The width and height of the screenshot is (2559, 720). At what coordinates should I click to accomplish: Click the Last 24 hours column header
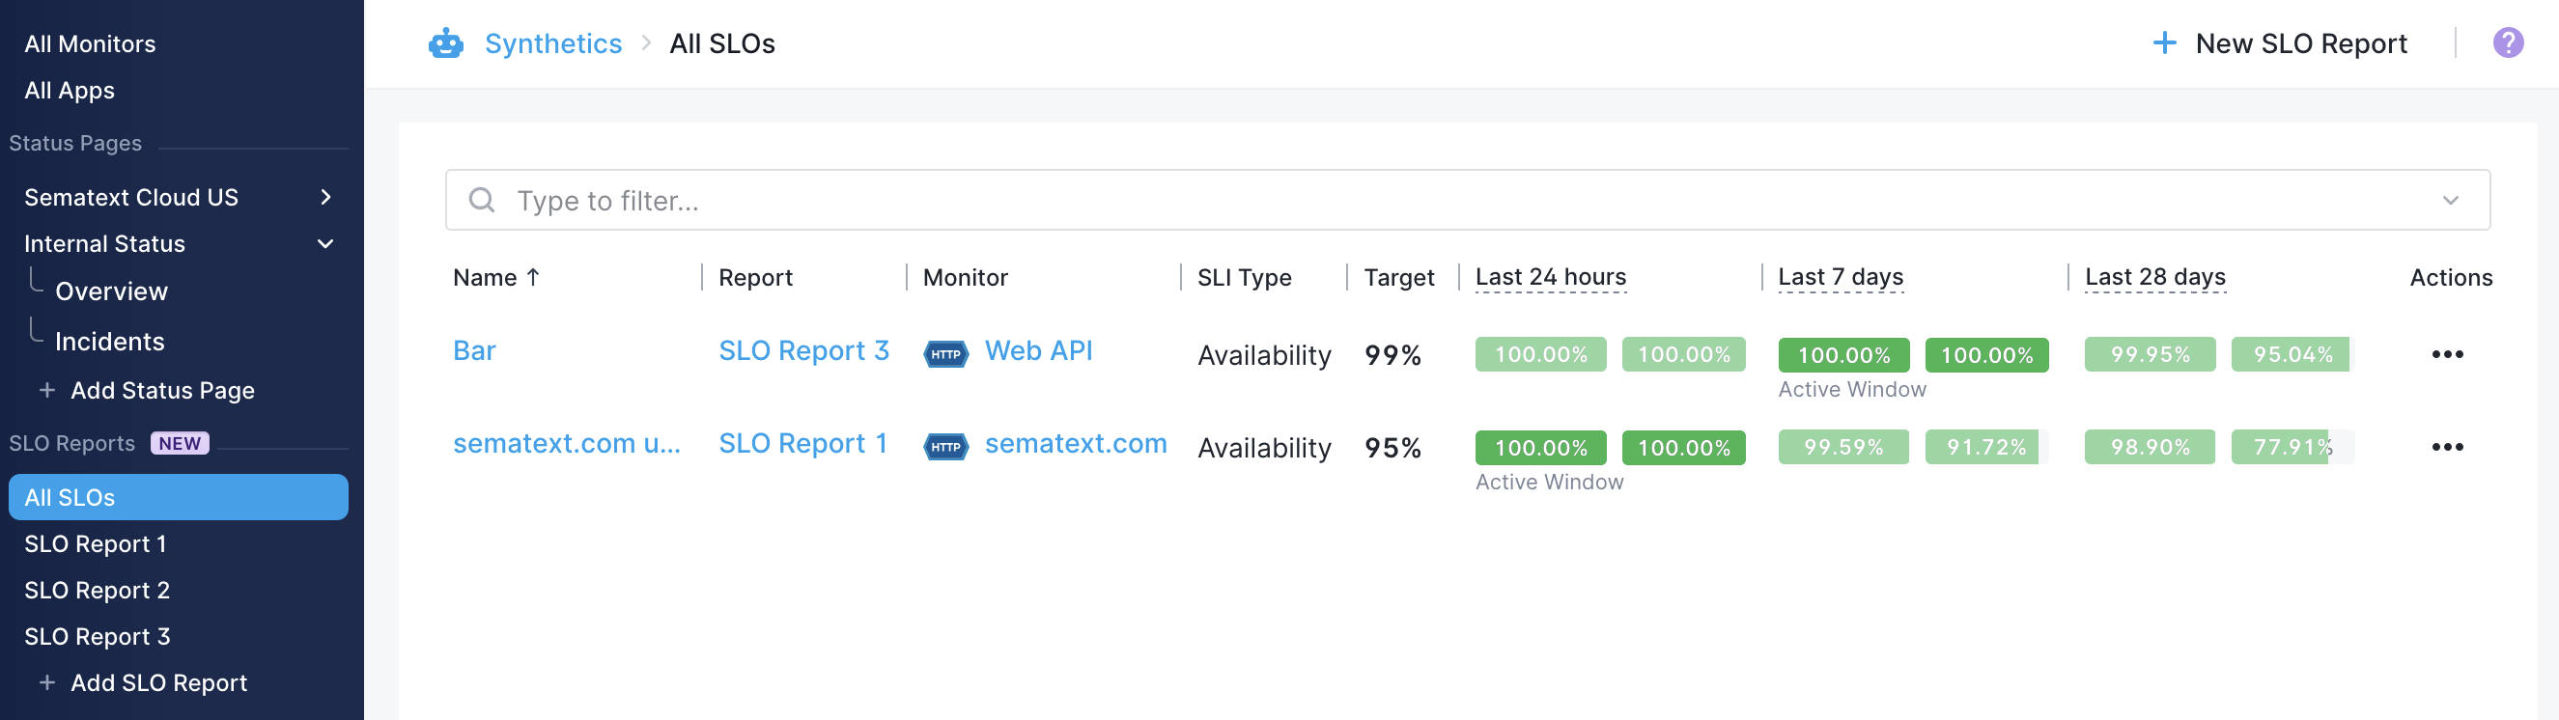point(1550,277)
